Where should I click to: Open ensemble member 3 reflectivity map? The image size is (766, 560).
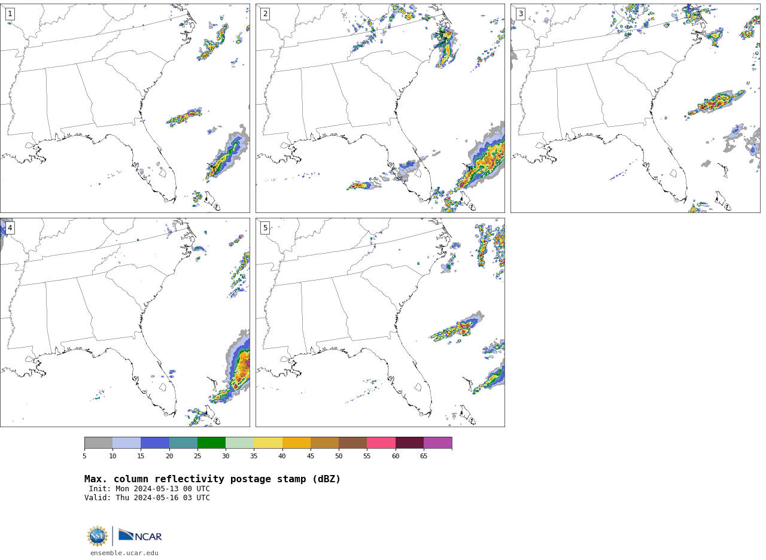point(635,108)
